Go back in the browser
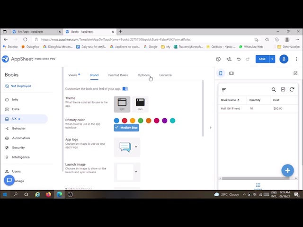 (6, 39)
